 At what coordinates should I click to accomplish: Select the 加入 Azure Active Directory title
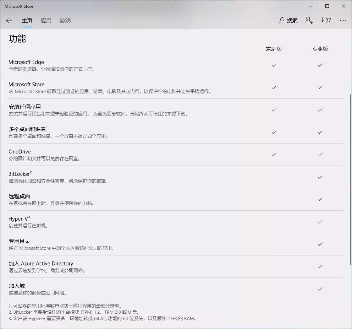click(x=41, y=263)
